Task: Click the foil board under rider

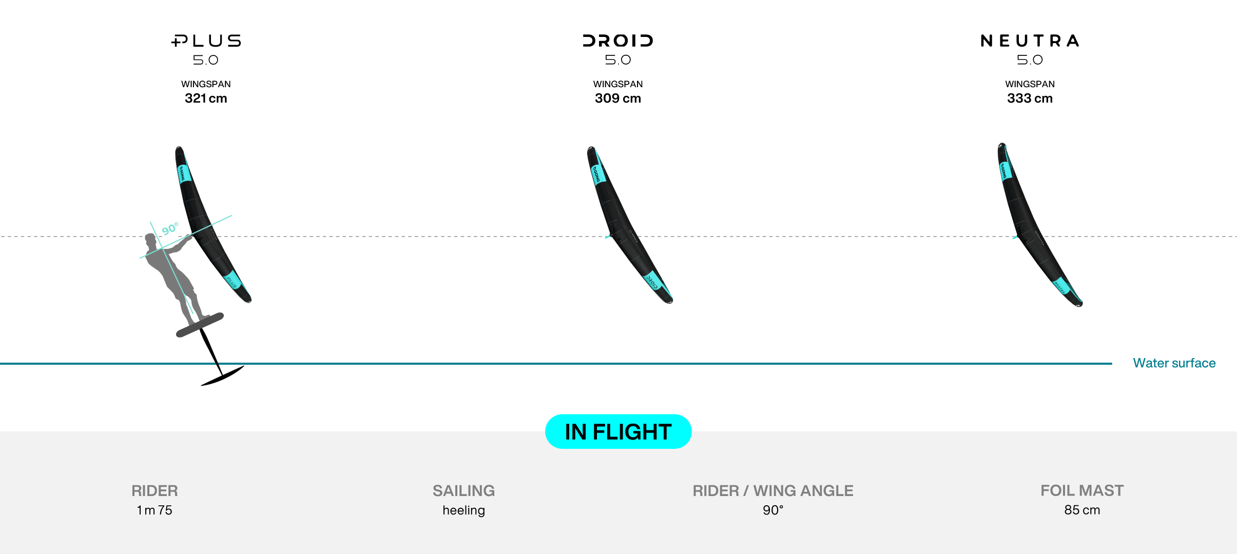Action: (x=200, y=325)
